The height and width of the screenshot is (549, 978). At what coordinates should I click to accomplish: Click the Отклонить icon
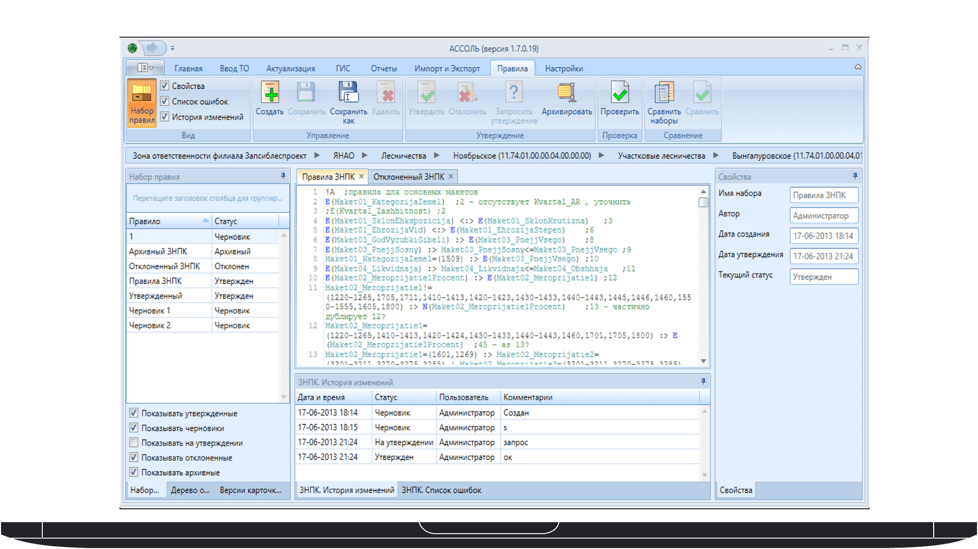point(467,99)
